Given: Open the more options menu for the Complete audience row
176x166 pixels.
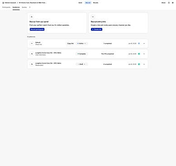Looking at the screenshot, I should tap(144, 54).
